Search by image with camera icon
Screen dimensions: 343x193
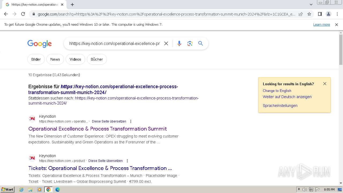[190, 43]
